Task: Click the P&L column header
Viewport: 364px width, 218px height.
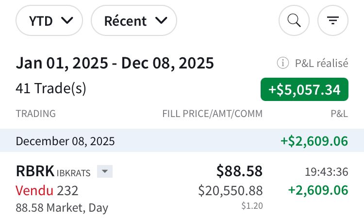Action: (x=339, y=114)
